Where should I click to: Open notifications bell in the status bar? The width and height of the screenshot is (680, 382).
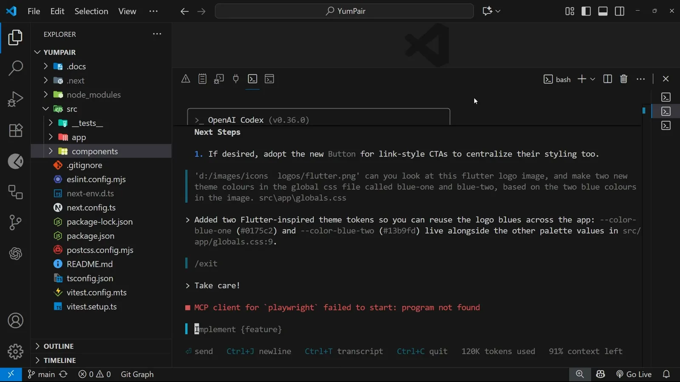pyautogui.click(x=666, y=374)
